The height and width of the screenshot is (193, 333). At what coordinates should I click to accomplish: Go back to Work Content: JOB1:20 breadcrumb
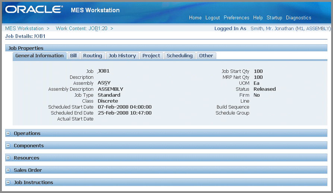82,28
